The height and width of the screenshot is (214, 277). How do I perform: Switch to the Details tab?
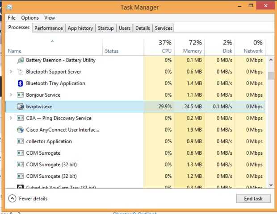tap(143, 28)
